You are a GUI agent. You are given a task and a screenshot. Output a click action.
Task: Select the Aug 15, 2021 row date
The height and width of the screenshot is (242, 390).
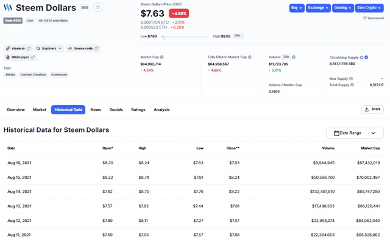point(19,178)
